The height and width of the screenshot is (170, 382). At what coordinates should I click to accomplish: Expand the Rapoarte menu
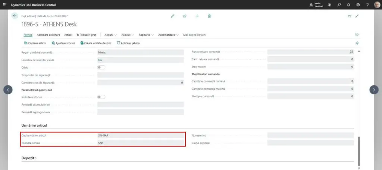[x=146, y=35]
